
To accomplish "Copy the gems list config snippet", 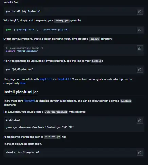I will pyautogui.click(x=140, y=30).
